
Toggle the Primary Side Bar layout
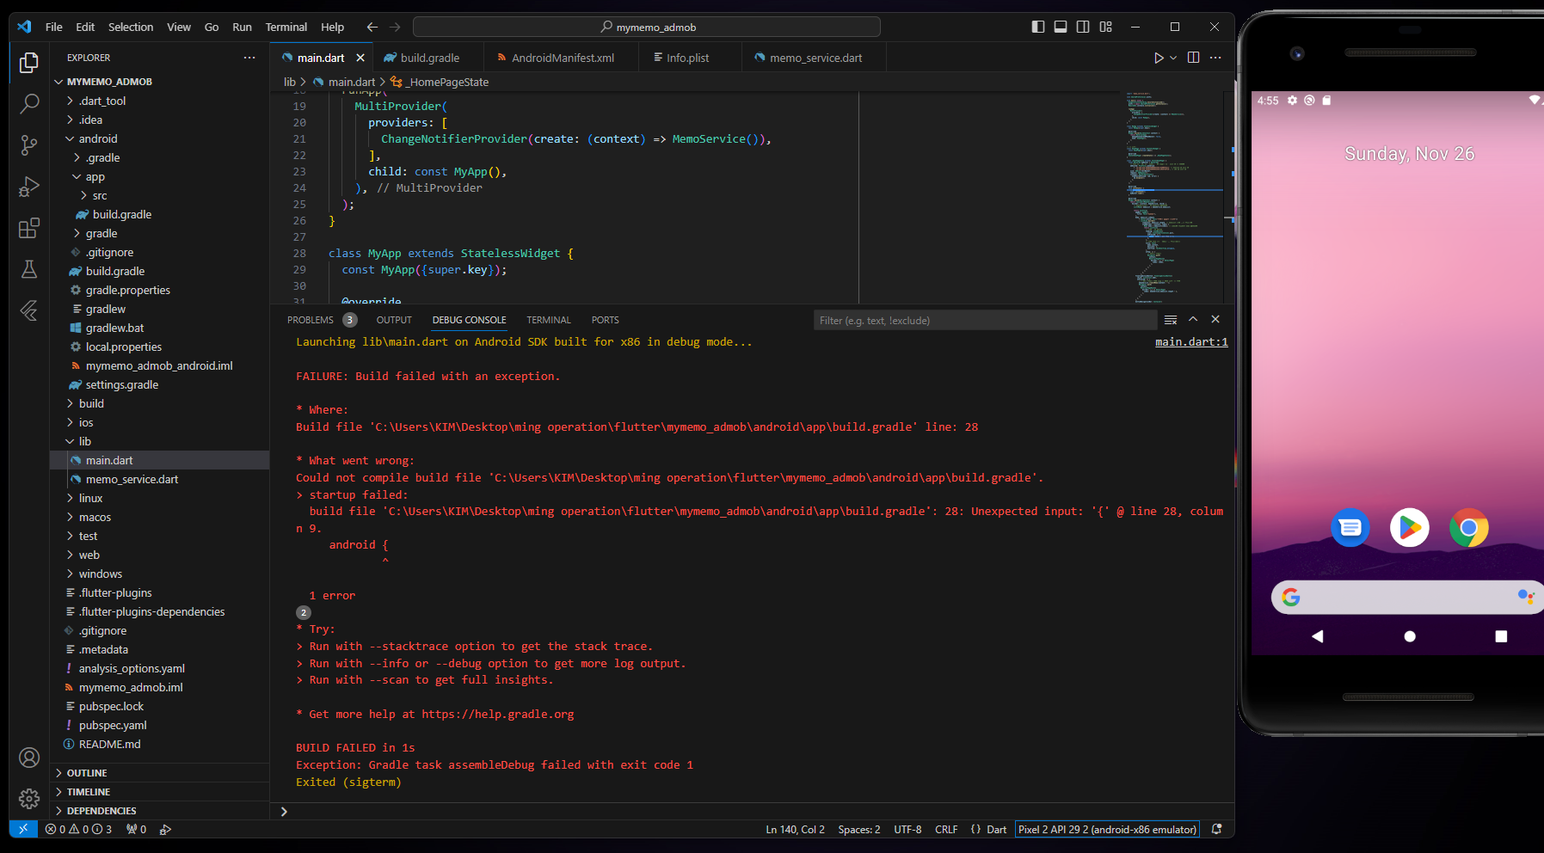point(1038,27)
